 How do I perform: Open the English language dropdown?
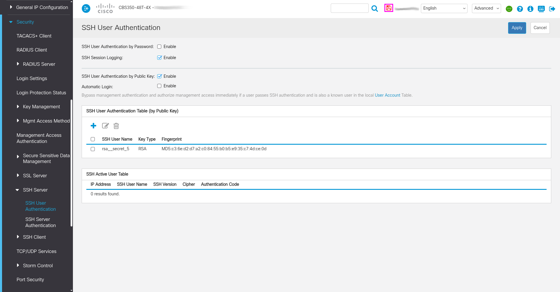tap(444, 8)
